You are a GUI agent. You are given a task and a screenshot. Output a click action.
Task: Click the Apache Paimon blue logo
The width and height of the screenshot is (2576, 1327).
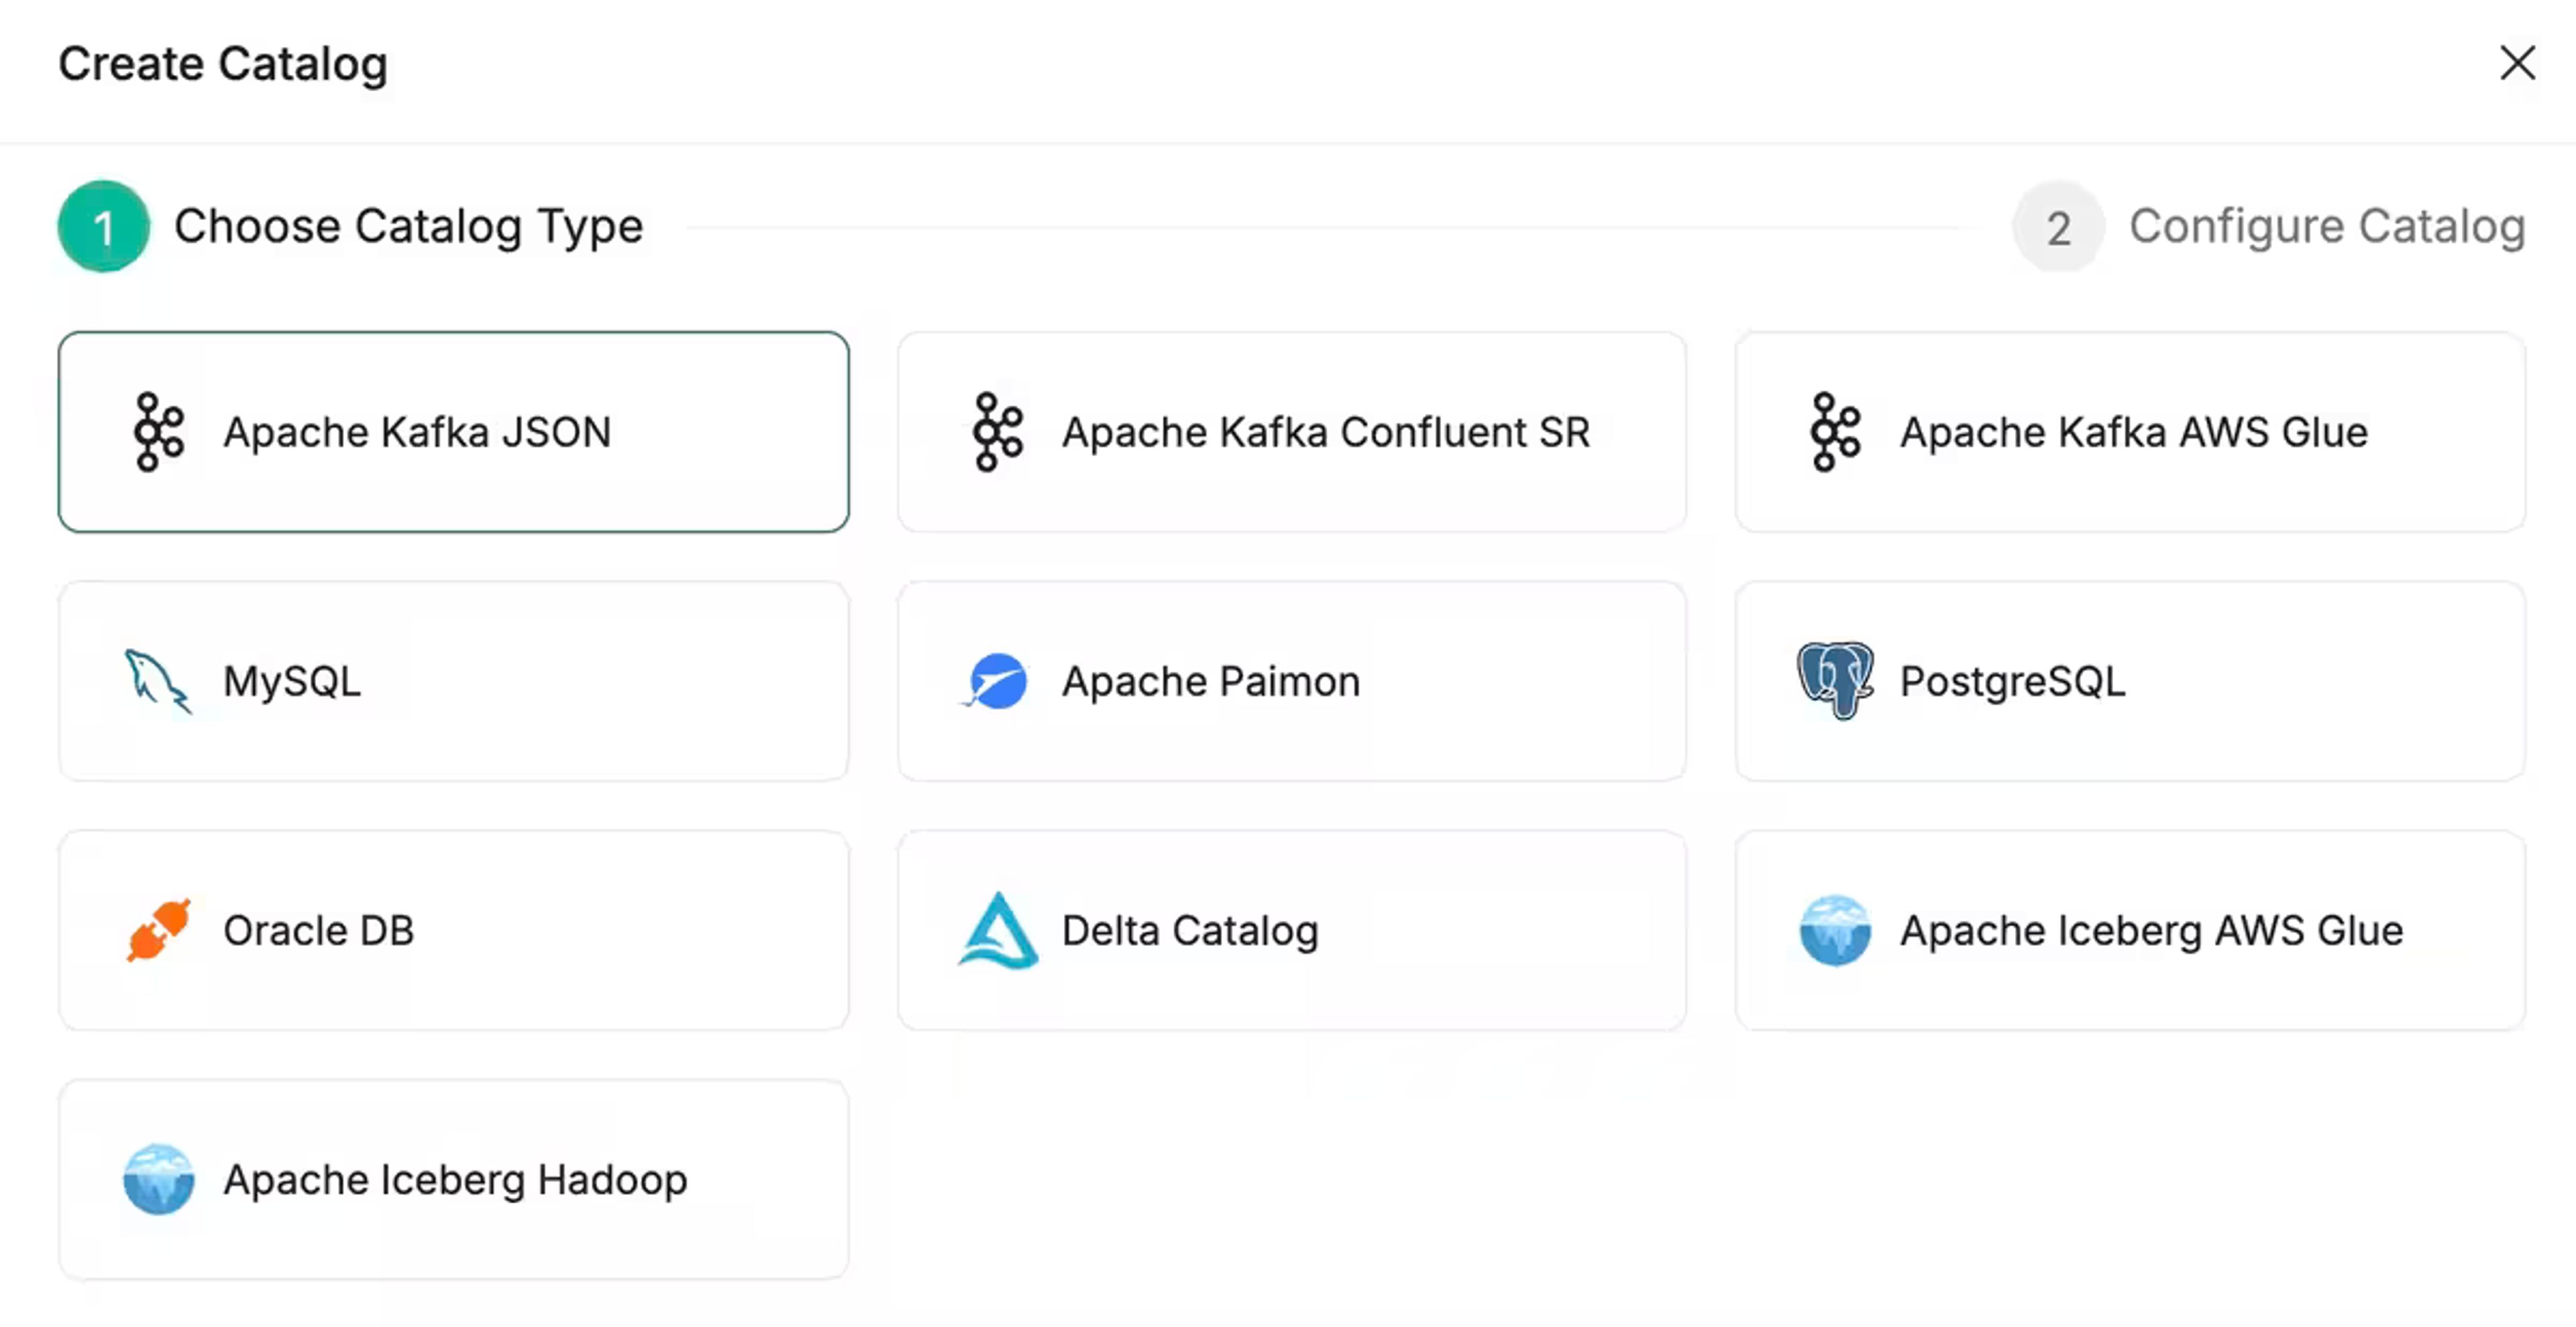pos(996,681)
